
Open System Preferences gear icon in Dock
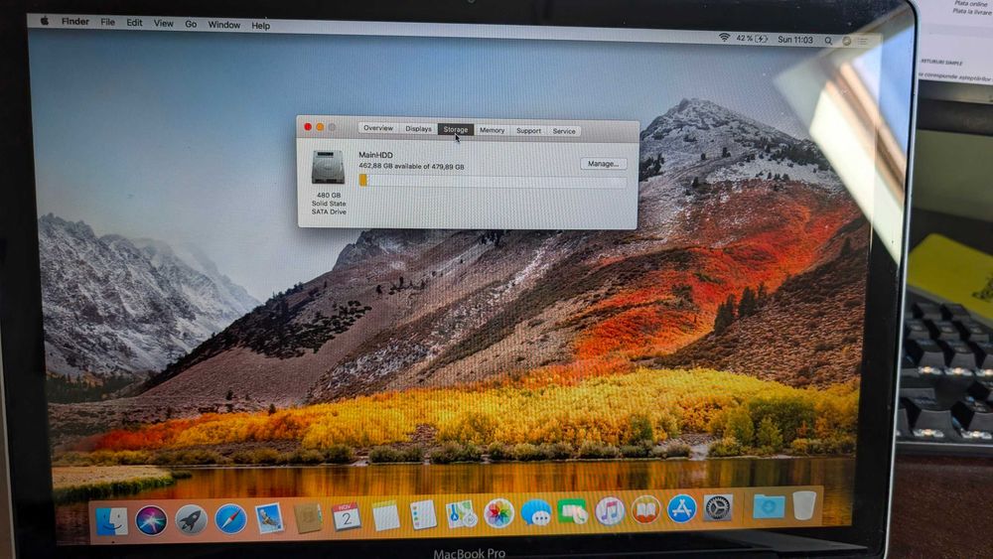pyautogui.click(x=718, y=507)
